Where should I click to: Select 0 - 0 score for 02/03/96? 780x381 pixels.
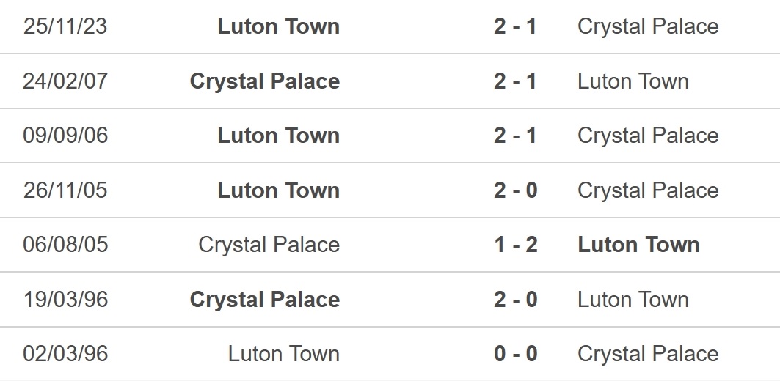515,354
